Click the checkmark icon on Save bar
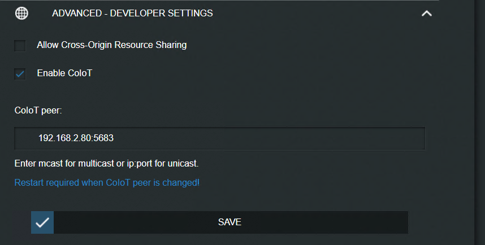Viewport: 485px width, 245px height. 42,222
